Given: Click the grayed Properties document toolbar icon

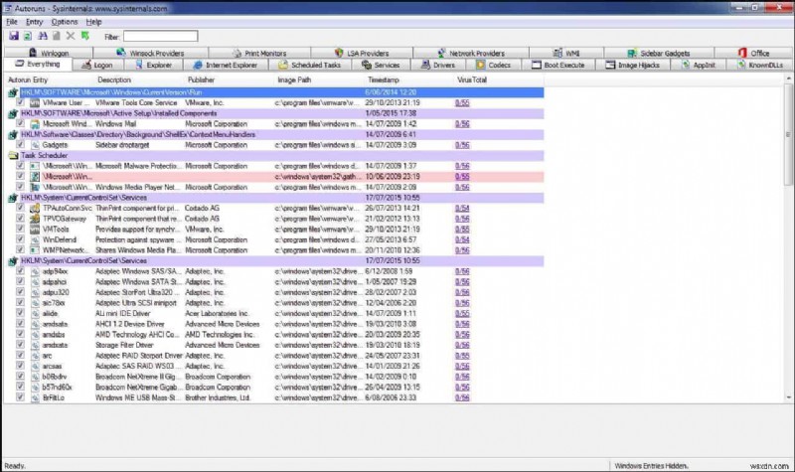Looking at the screenshot, I should pos(57,36).
